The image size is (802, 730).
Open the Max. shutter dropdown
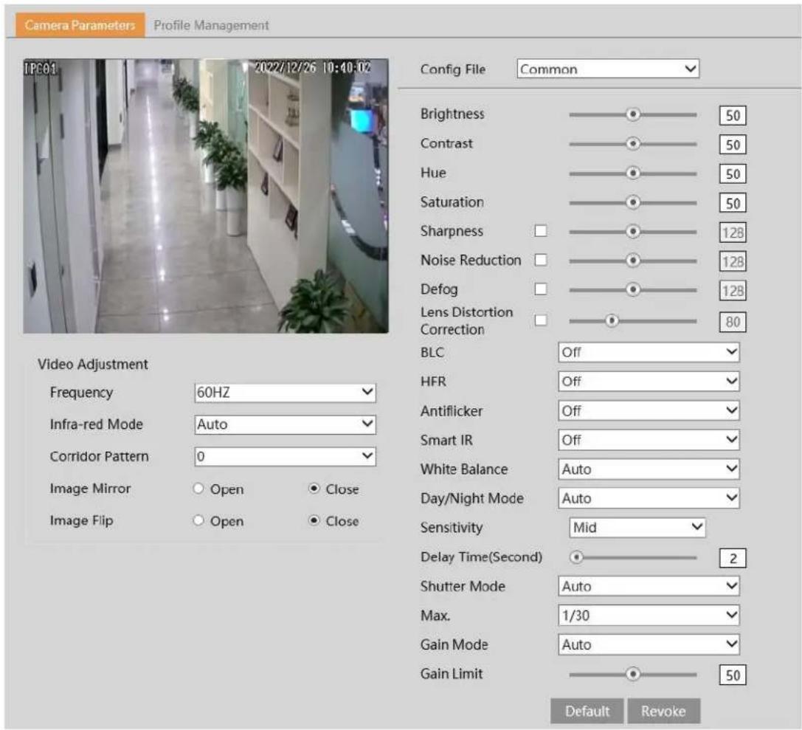[x=649, y=615]
